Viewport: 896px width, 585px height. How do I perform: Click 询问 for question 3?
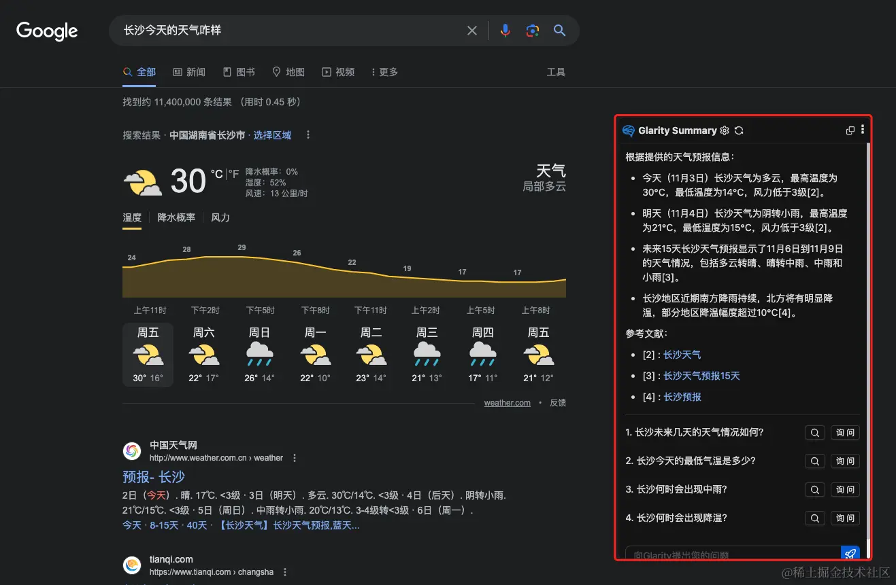click(x=845, y=490)
